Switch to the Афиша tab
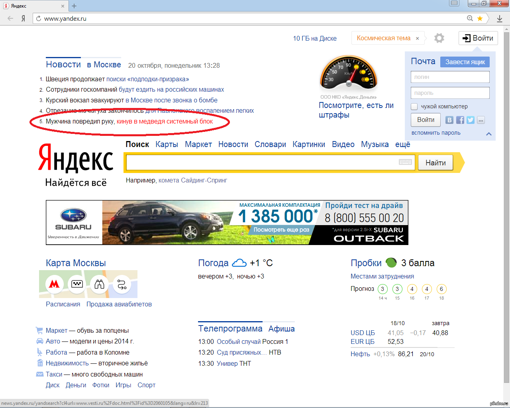510x408 pixels. click(282, 329)
